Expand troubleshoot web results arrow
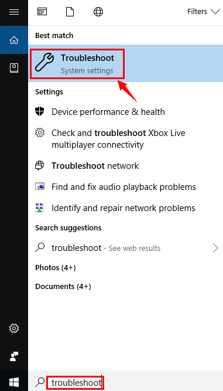 (x=215, y=249)
